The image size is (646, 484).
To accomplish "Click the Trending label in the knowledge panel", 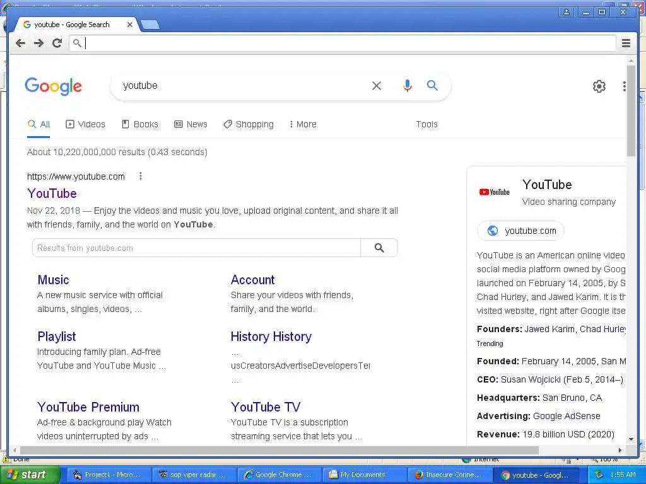I will click(x=490, y=343).
